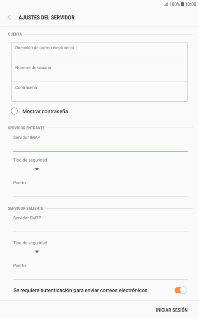Toggle the authentication required switch off
This screenshot has height=319, width=199.
tap(180, 290)
